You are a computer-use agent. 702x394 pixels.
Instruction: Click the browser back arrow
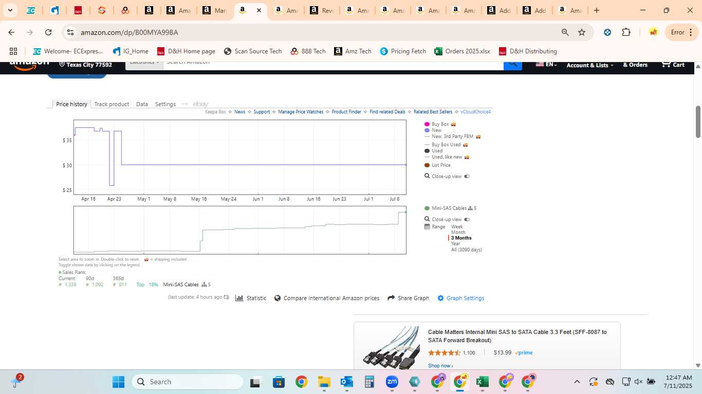pyautogui.click(x=11, y=32)
